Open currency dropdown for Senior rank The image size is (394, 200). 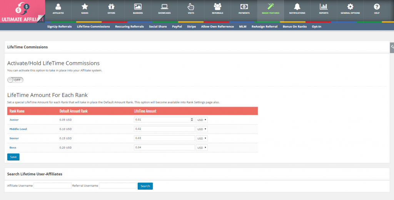pyautogui.click(x=202, y=138)
